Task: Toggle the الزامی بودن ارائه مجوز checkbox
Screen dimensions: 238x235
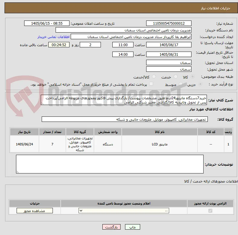Action: [210, 211]
